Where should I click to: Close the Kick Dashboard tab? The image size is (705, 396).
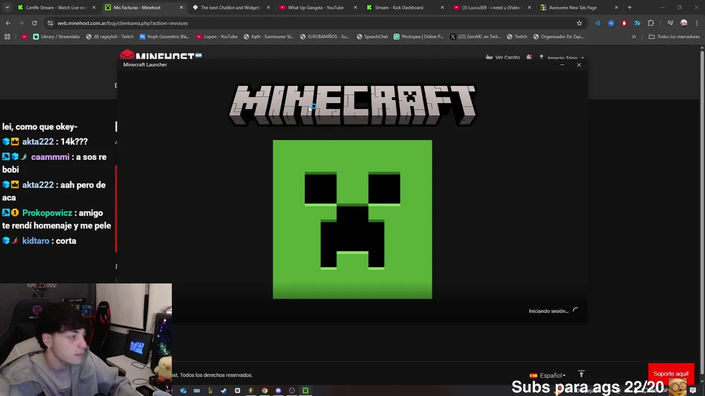coord(442,8)
